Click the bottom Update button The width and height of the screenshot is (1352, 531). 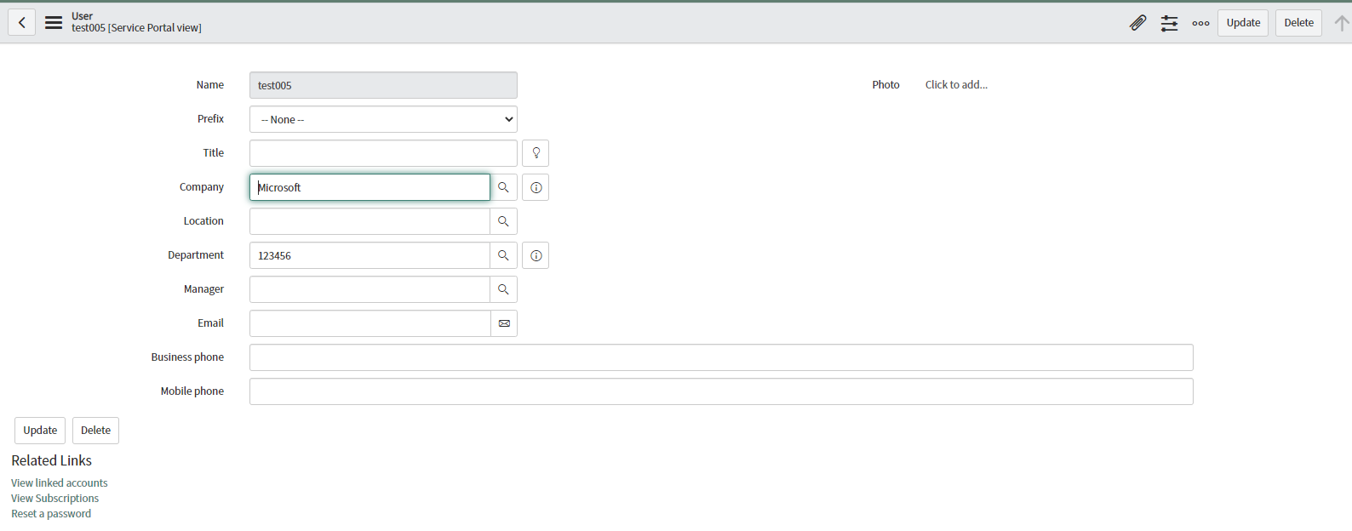pos(40,431)
